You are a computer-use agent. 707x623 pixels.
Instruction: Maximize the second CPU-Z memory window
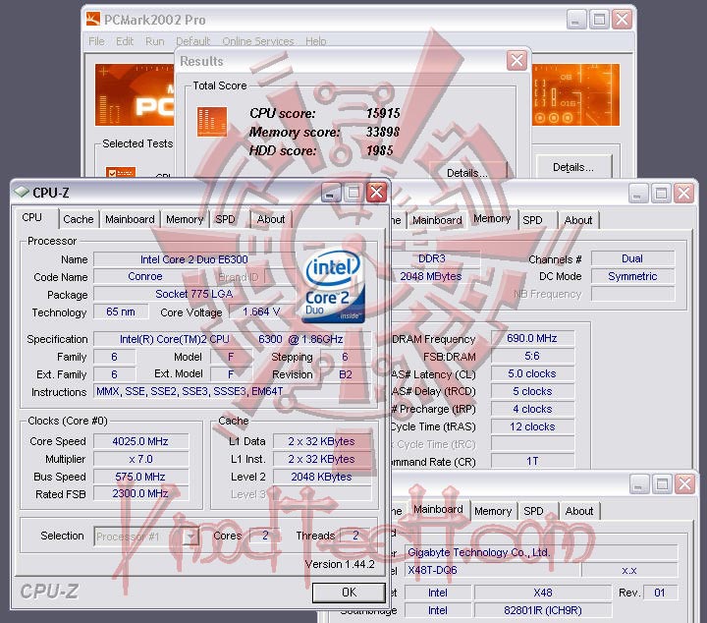coord(662,193)
